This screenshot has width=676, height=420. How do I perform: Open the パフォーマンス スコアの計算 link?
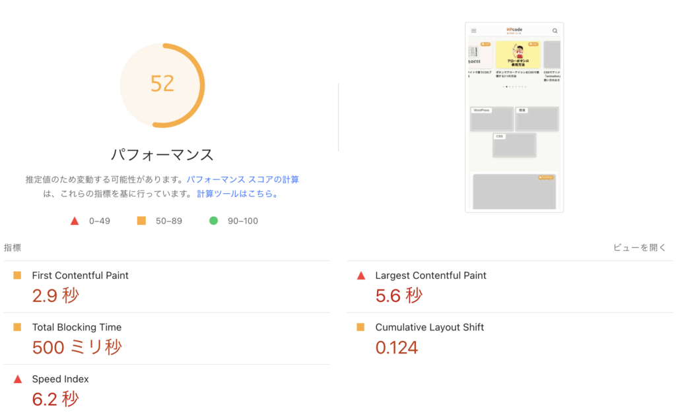(x=242, y=179)
